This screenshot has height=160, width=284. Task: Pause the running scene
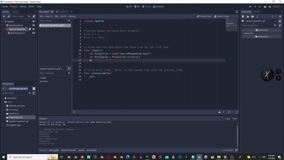[x=255, y=7]
